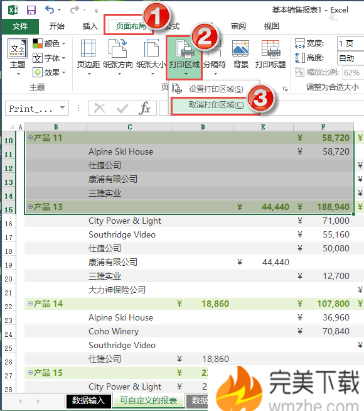Viewport: 364px width, 411px height.
Task: Open the page setup dialog launcher
Action: (x=285, y=89)
